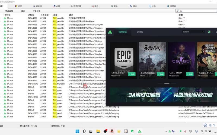217x135 pixels.
Task: Click 加速 on the 永劫无间 card
Action: 161,74
